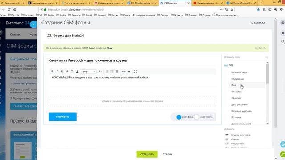Click the form description text КОНСУЛЬТАЦИЯ
This screenshot has height=160, width=285.
point(100,77)
